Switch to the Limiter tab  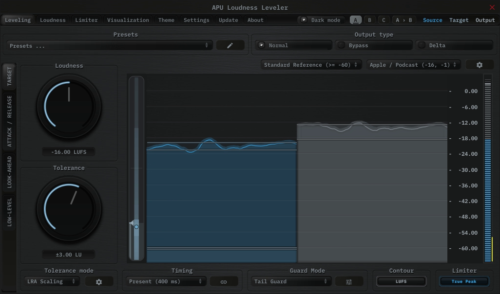point(86,20)
